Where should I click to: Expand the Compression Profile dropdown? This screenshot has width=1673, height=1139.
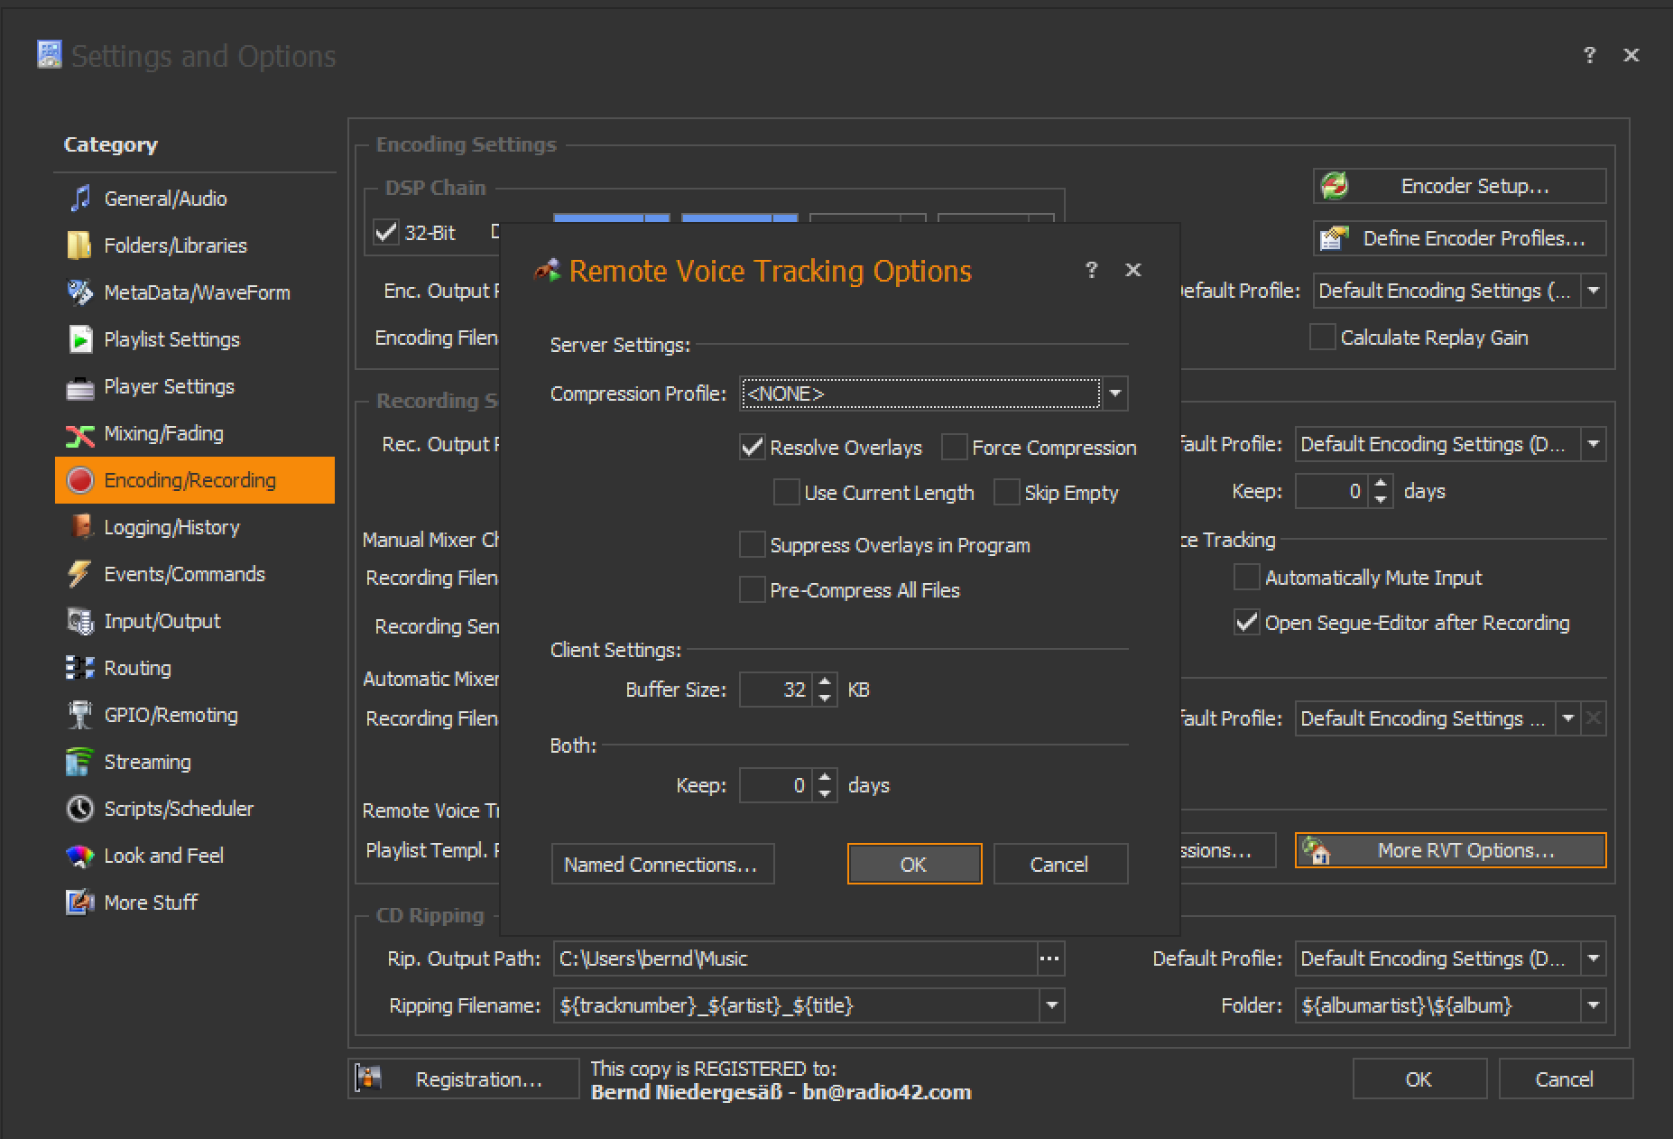(x=1115, y=394)
